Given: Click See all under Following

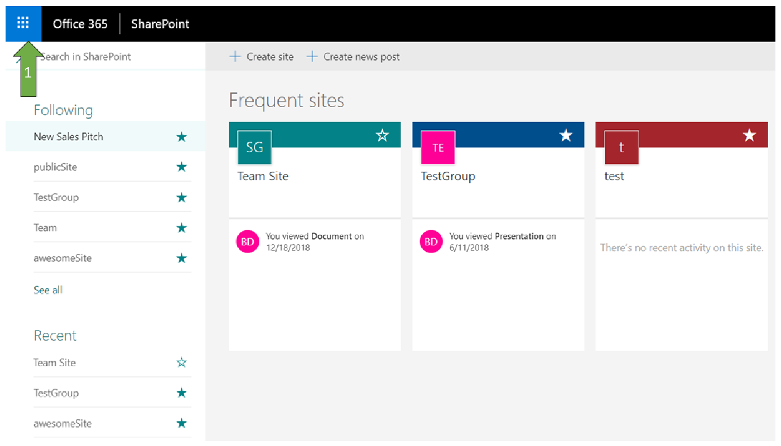Looking at the screenshot, I should [x=48, y=290].
